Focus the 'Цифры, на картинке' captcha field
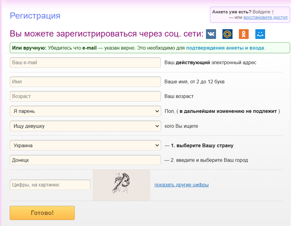Screen dimensions: 291x226 50,185
